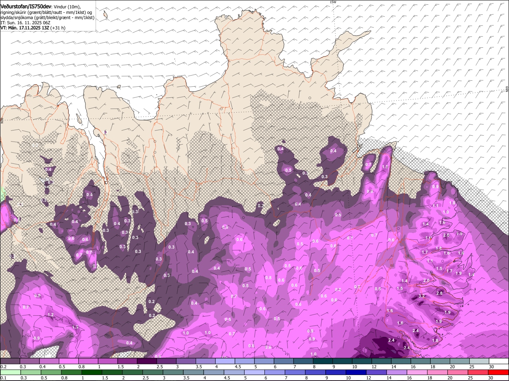Viewport: 509px width, 381px height.
Task: Click the 'N99' label at the right edge
Action: 507,89
